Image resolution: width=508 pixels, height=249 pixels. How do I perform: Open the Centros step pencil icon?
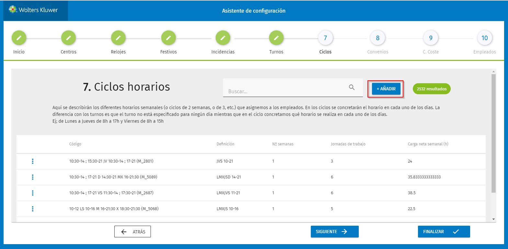[x=68, y=38]
